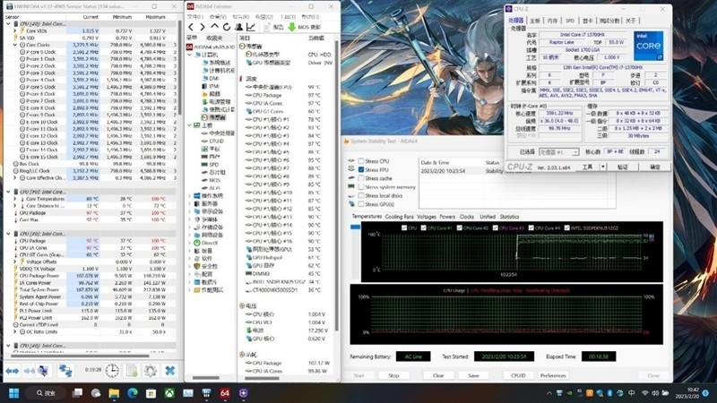This screenshot has width=717, height=403.
Task: Open the Windows Start menu
Action: (x=14, y=393)
